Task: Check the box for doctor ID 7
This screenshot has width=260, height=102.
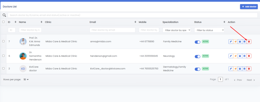Action: [3, 41]
